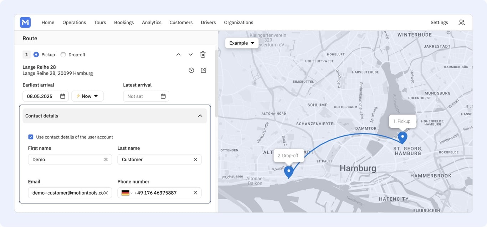The width and height of the screenshot is (487, 227).
Task: Click the Hamburg city label on map
Action: (358, 168)
